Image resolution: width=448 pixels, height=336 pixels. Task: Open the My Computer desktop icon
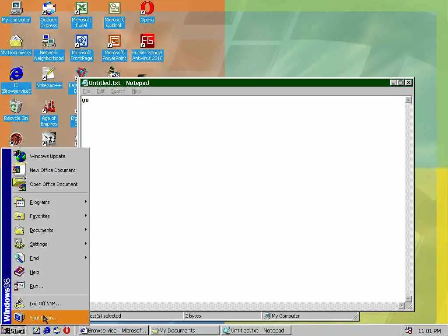(x=16, y=12)
